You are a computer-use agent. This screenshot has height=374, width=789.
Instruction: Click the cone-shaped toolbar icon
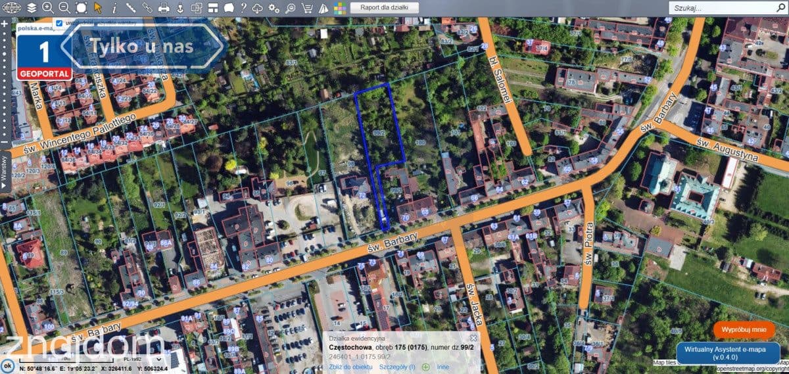(323, 8)
